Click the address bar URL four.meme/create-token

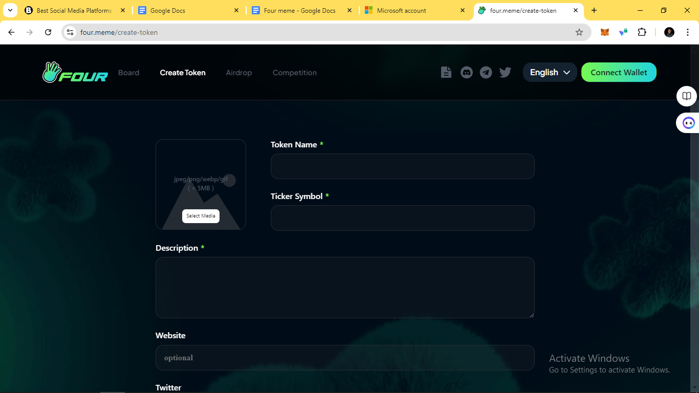point(119,32)
